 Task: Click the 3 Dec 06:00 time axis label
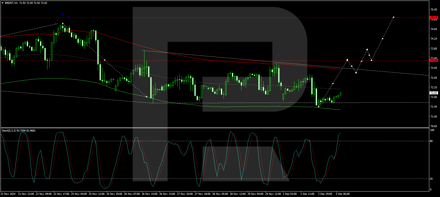[x=342, y=194]
